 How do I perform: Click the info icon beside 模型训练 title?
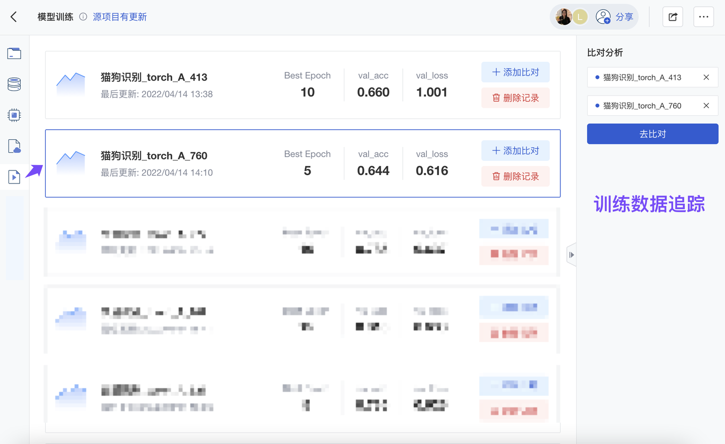click(83, 17)
